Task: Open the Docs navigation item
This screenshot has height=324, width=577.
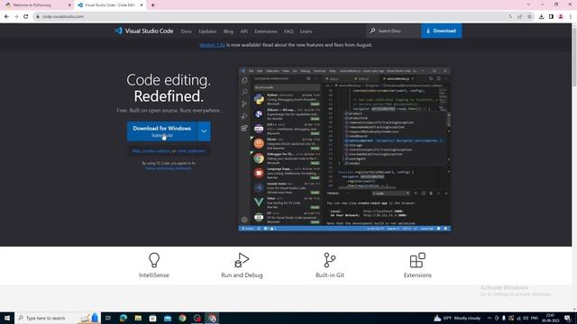Action: point(187,31)
